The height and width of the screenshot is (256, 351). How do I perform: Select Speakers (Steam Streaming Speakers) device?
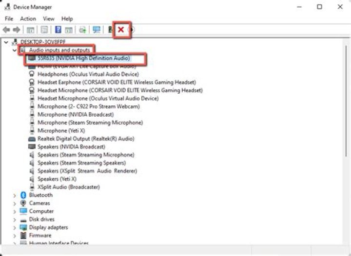(82, 163)
